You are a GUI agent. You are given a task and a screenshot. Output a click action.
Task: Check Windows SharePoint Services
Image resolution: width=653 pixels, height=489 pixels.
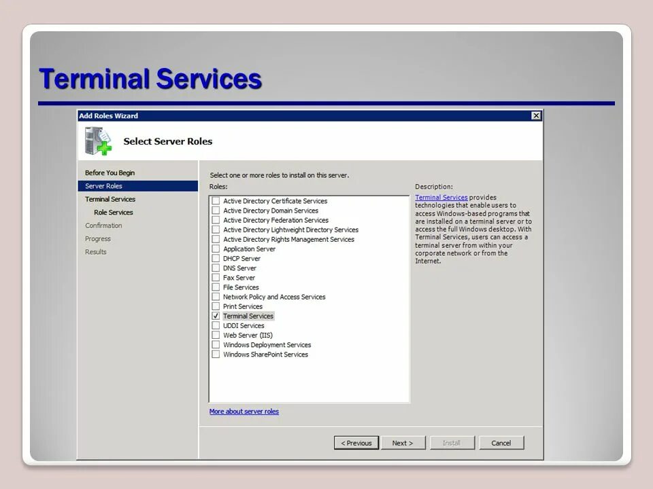pyautogui.click(x=216, y=355)
